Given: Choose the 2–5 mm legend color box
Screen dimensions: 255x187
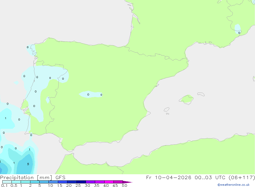Looking at the screenshot, I should (35, 182).
